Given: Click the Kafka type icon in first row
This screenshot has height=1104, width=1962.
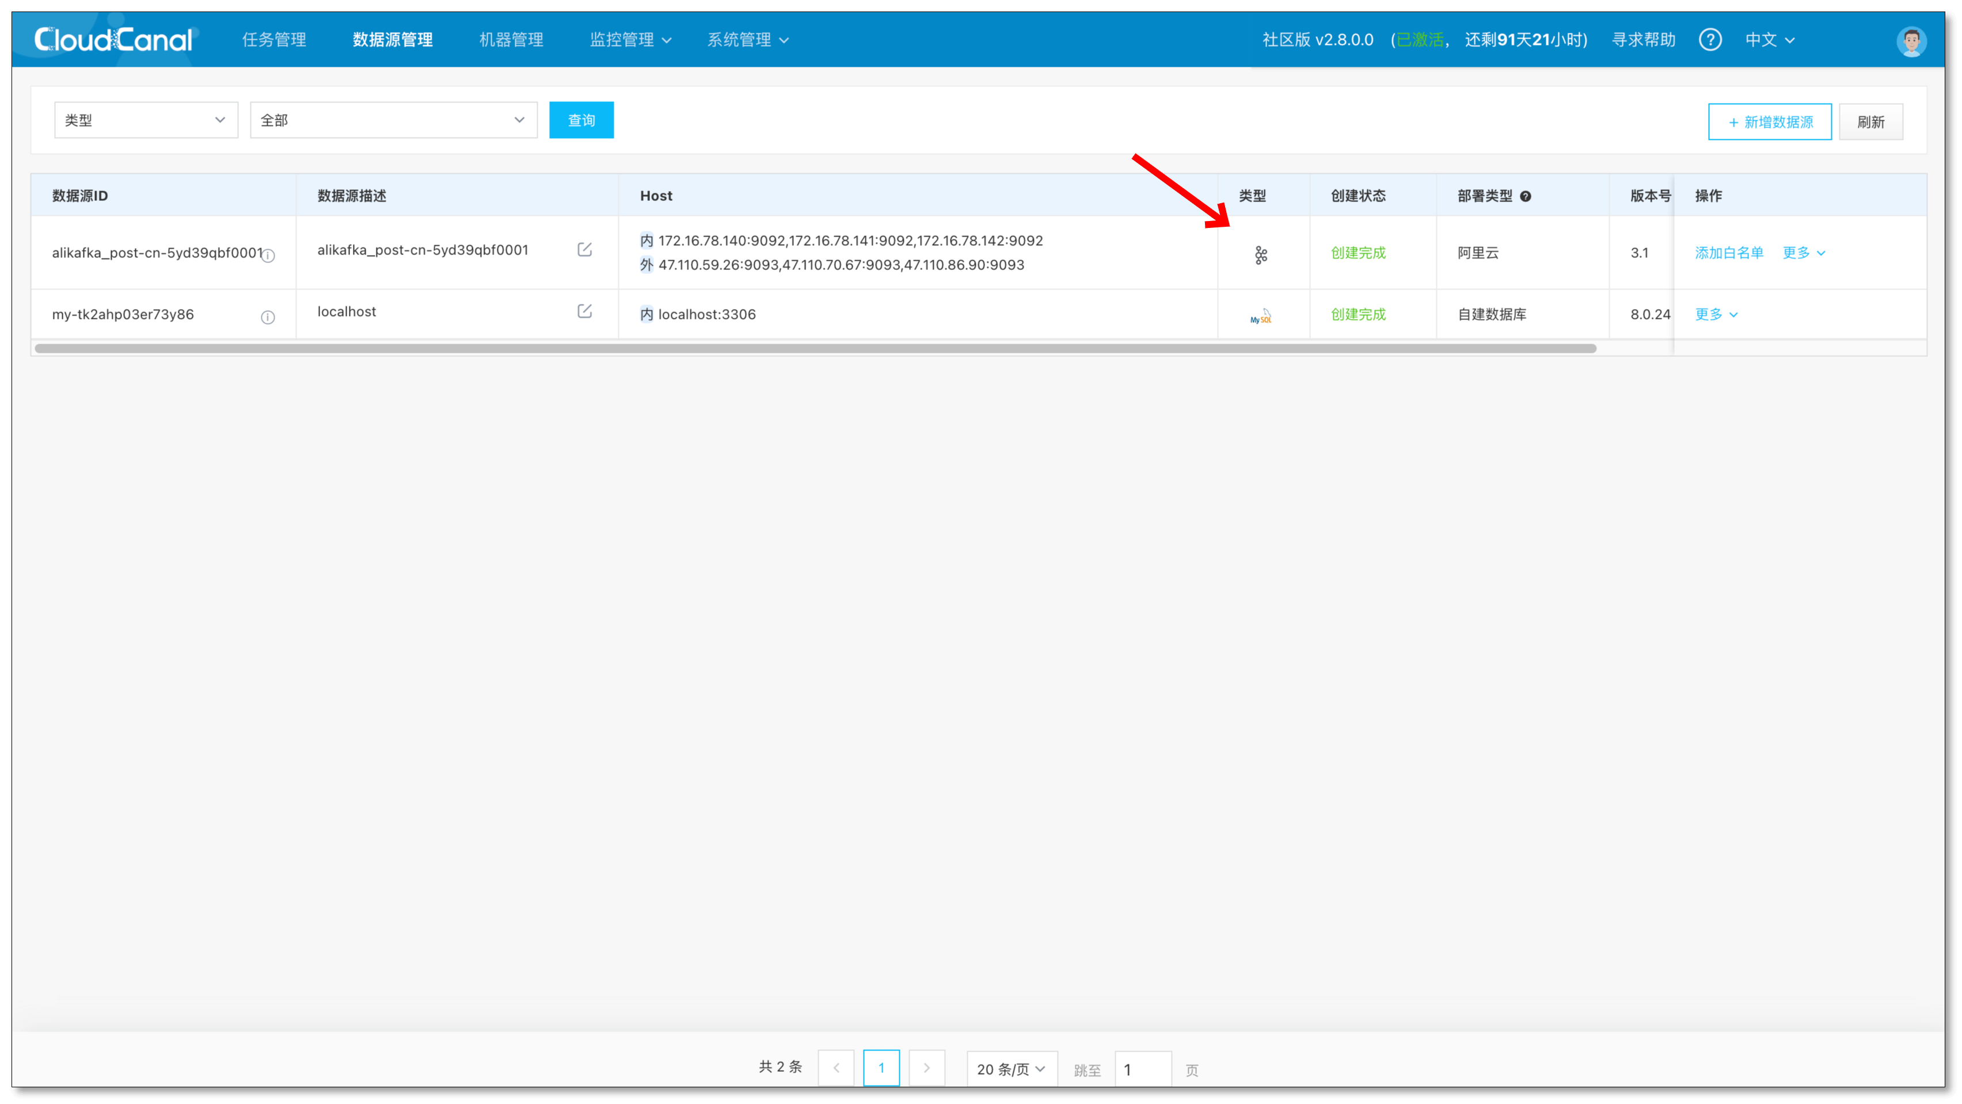Looking at the screenshot, I should point(1261,255).
